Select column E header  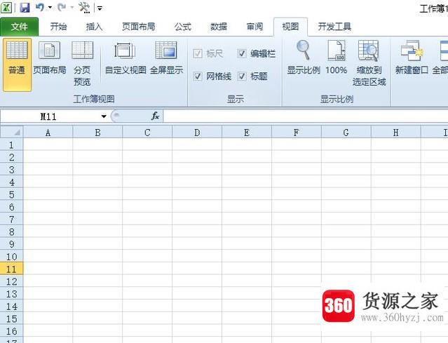(247, 133)
